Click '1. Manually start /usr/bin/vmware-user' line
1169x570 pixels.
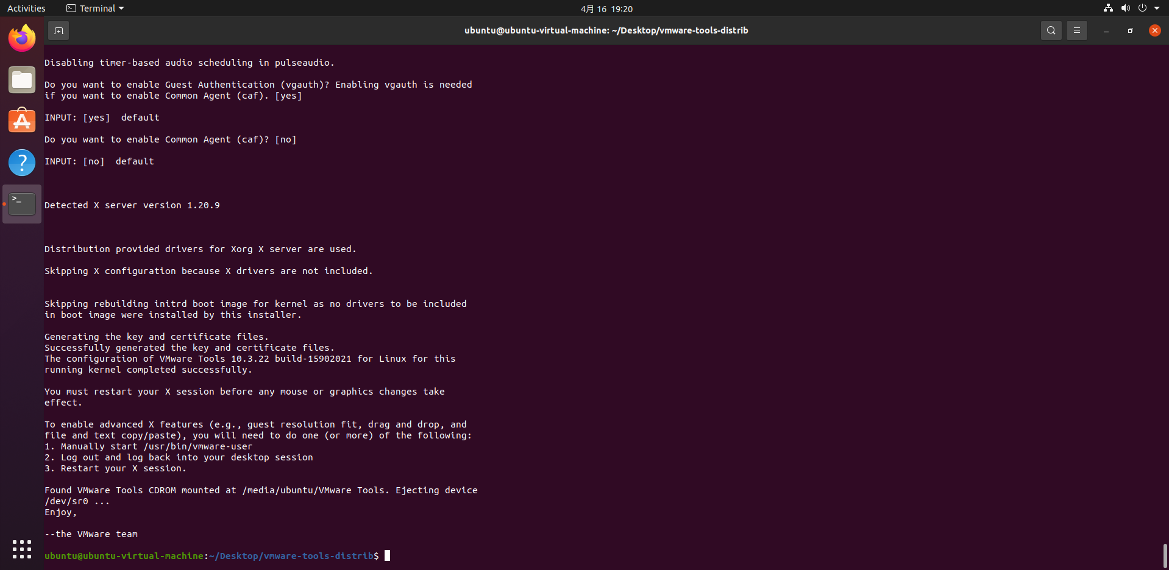[148, 446]
